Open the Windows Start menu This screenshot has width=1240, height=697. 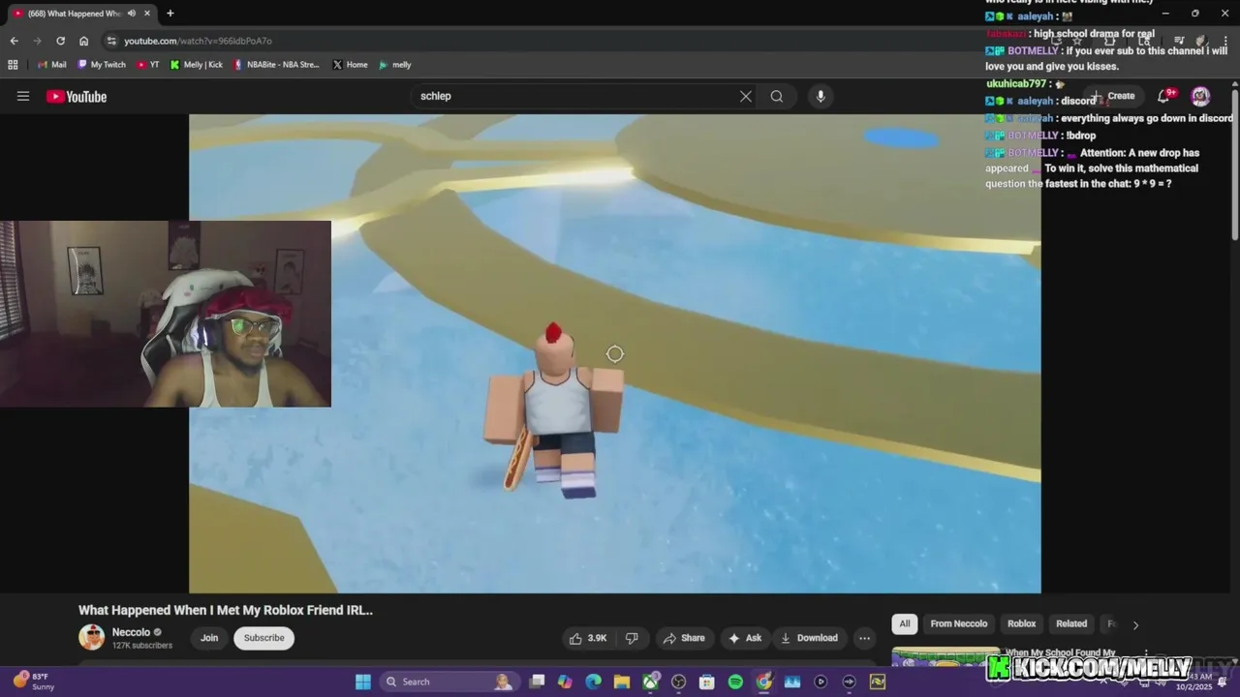(363, 682)
